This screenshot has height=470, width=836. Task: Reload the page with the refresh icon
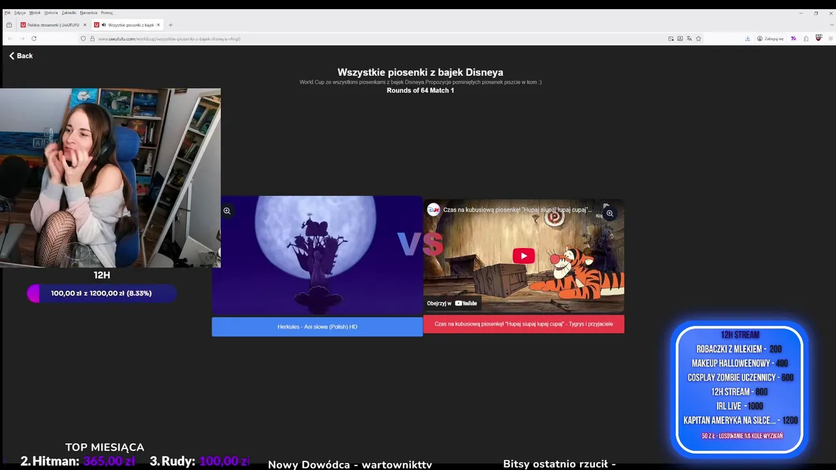click(34, 39)
